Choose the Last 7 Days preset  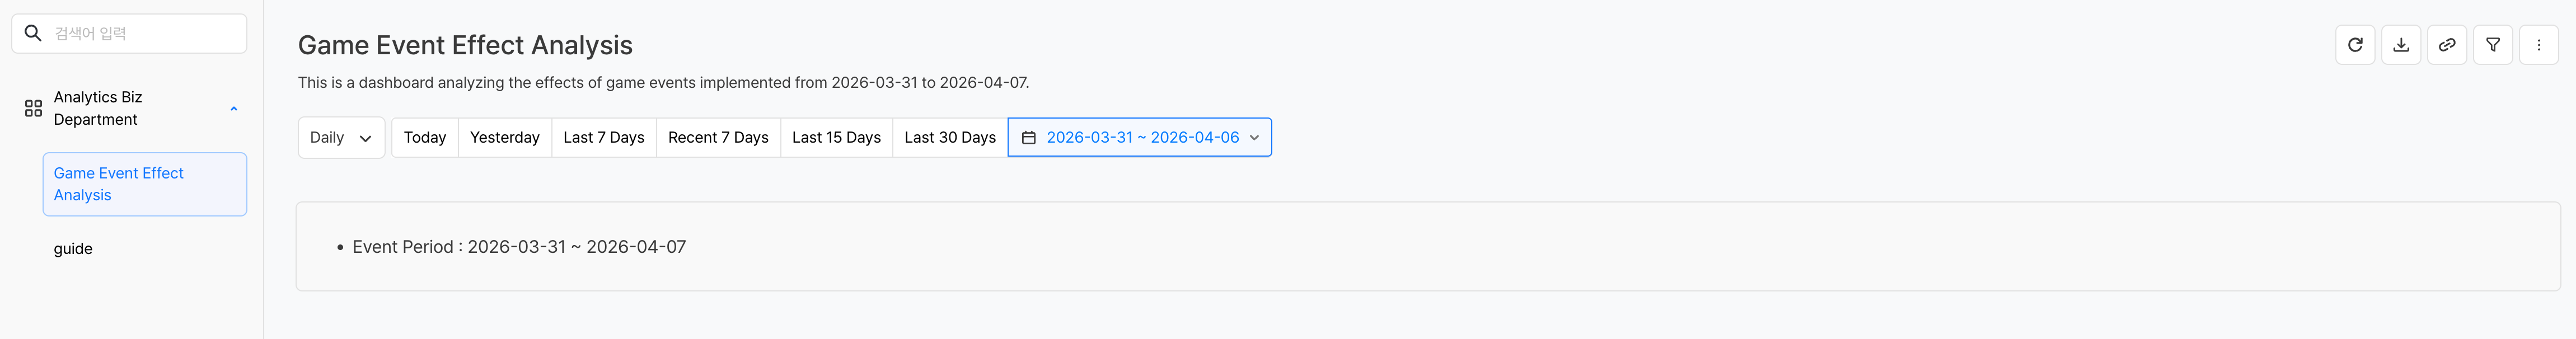[x=603, y=138]
